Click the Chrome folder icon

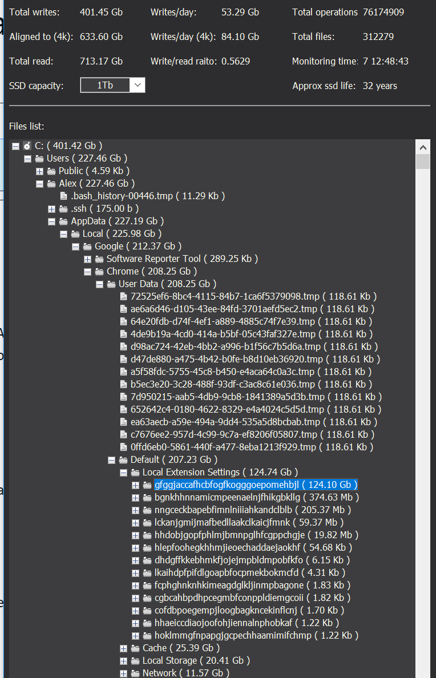99,272
